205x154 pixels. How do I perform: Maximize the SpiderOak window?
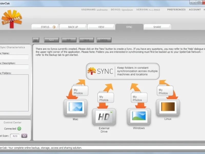coord(199,3)
